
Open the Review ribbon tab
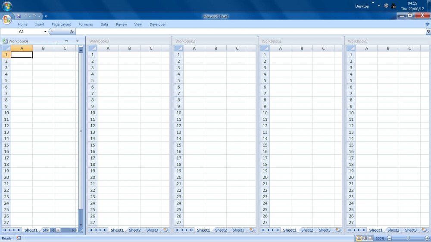click(x=121, y=25)
